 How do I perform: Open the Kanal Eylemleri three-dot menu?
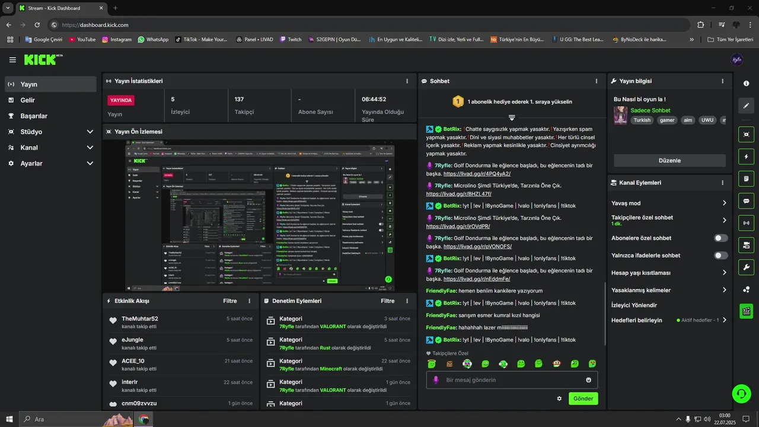click(722, 183)
